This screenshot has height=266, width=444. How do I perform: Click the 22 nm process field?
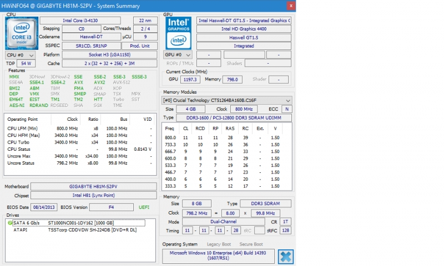(145, 21)
